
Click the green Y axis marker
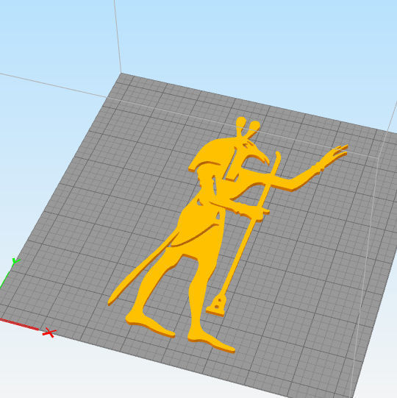coord(15,261)
